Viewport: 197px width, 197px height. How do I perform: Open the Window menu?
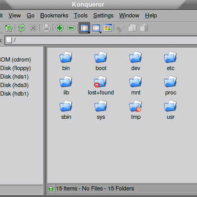(129, 16)
